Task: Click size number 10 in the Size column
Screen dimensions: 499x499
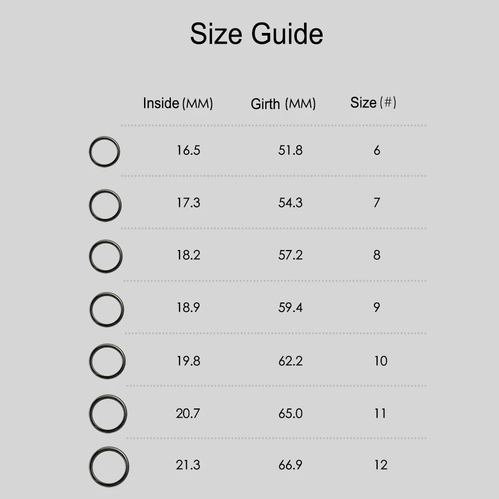Action: pos(380,361)
